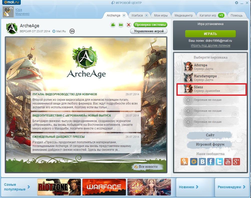
Task: Click the @mail.ru logo
Action: pyautogui.click(x=12, y=2)
